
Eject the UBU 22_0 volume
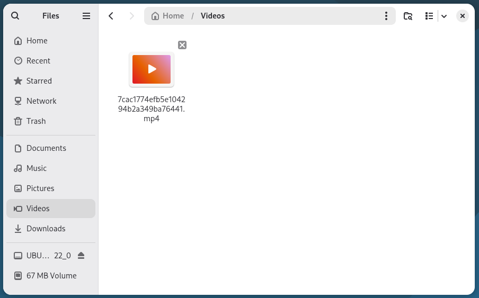coord(81,256)
